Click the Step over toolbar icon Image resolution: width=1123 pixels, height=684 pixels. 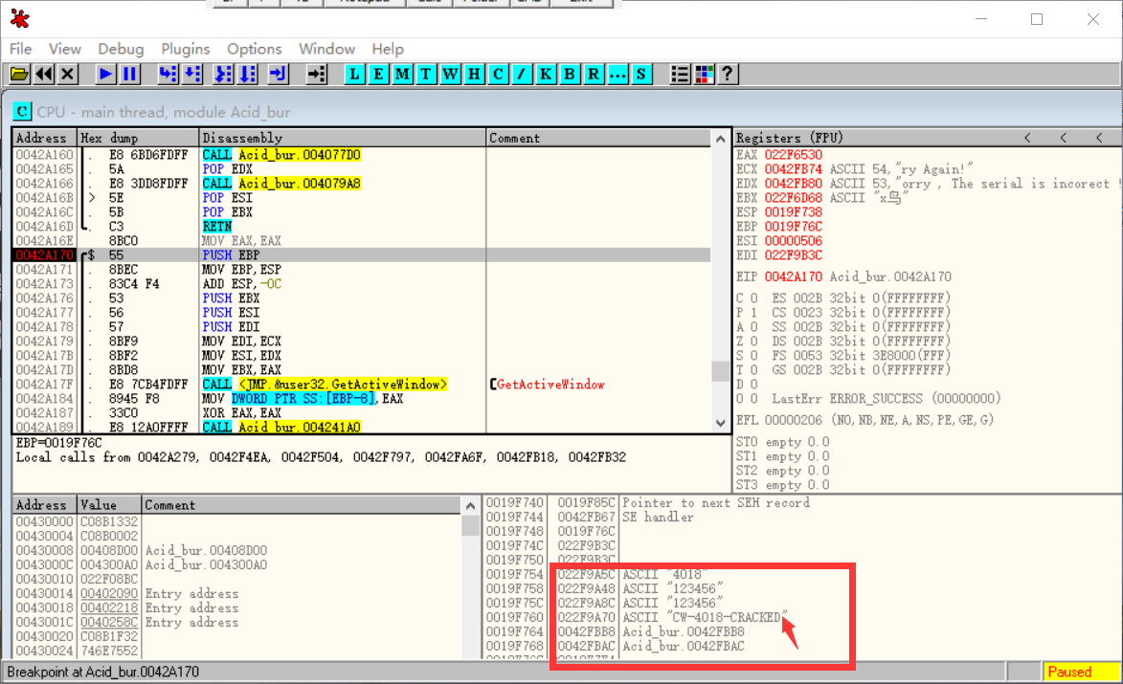(x=191, y=74)
